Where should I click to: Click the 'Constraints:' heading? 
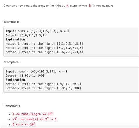12,106
